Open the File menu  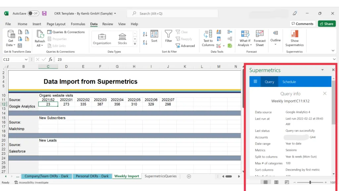(x=8, y=24)
